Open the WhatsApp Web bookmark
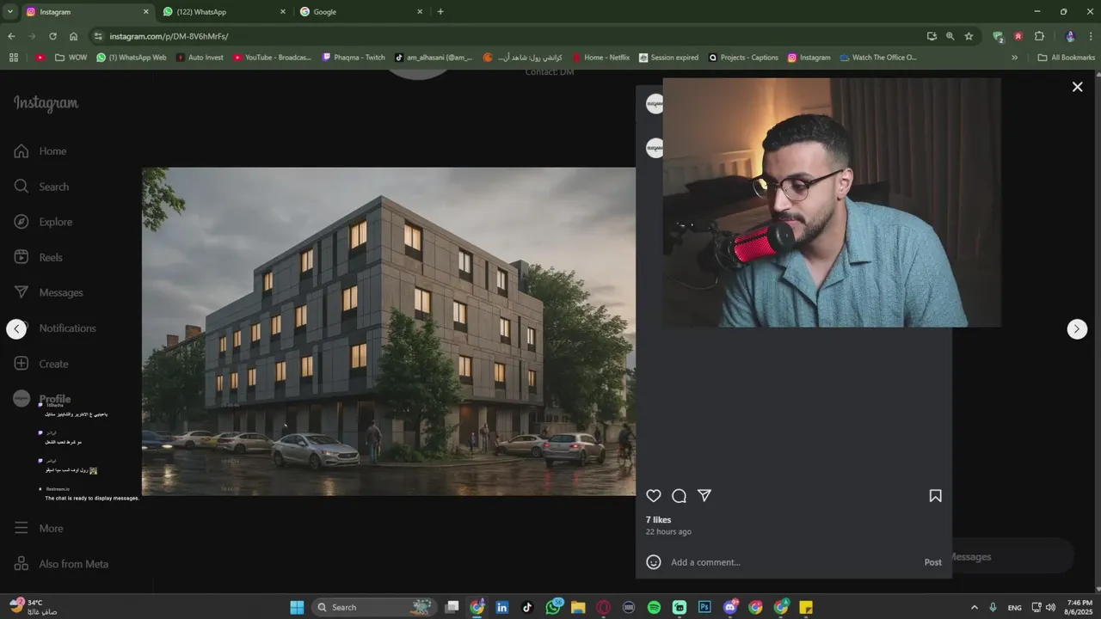The image size is (1101, 619). (x=131, y=58)
